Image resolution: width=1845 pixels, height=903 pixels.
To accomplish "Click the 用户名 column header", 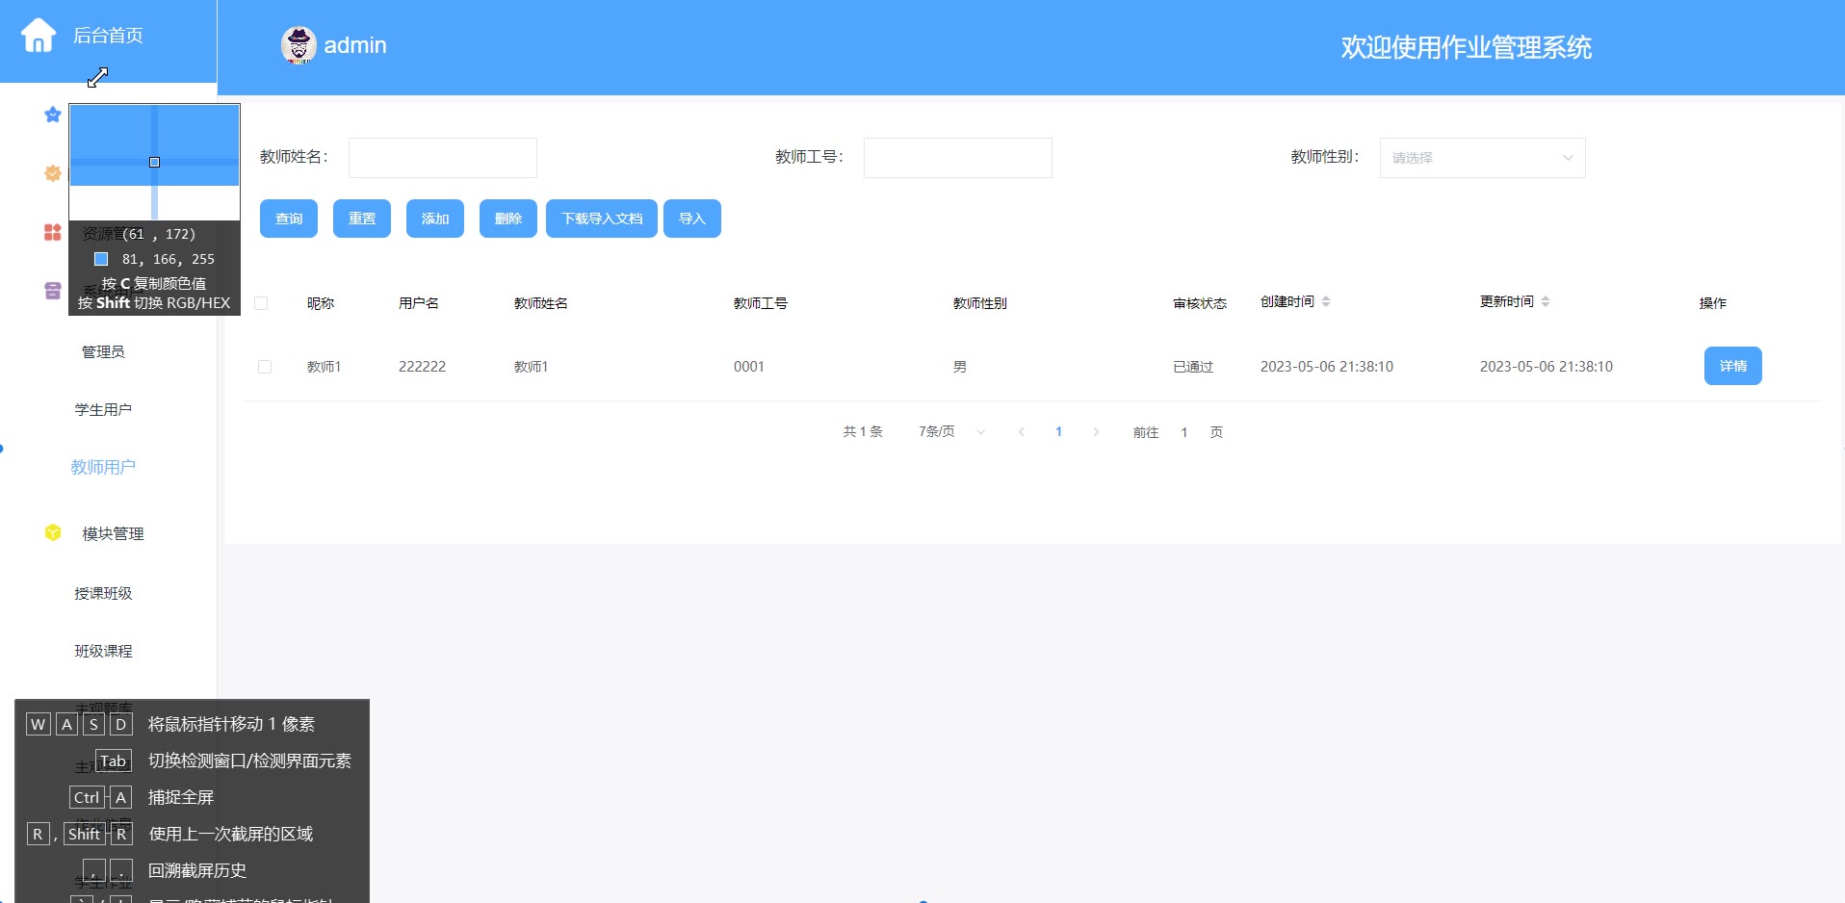I will 419,303.
